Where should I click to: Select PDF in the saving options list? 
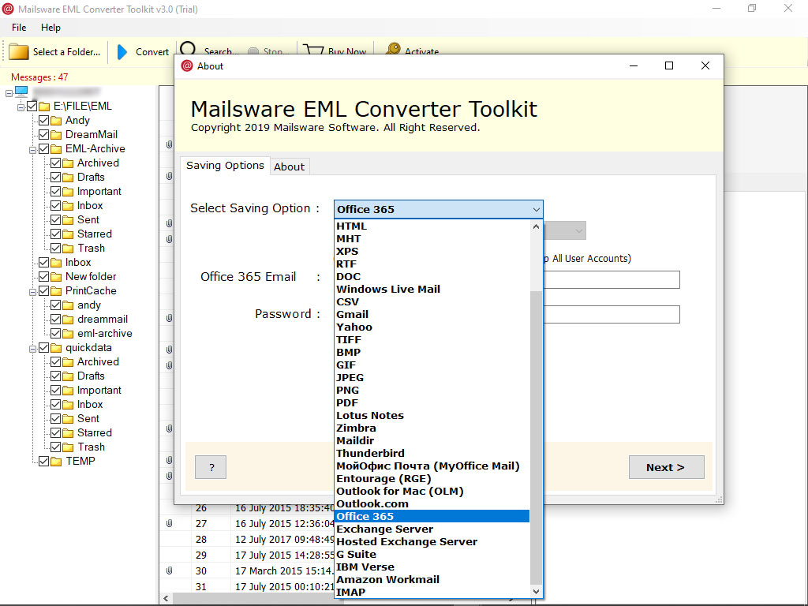[x=432, y=403]
